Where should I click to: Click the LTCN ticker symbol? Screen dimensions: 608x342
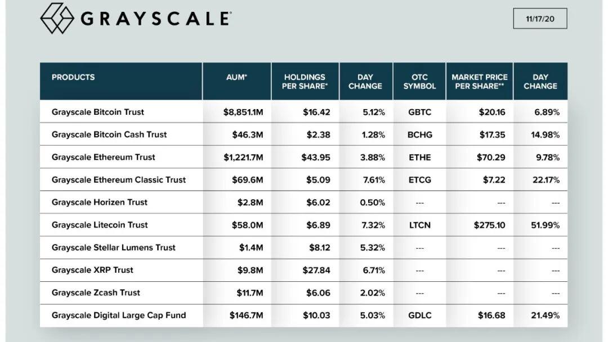[x=419, y=225]
